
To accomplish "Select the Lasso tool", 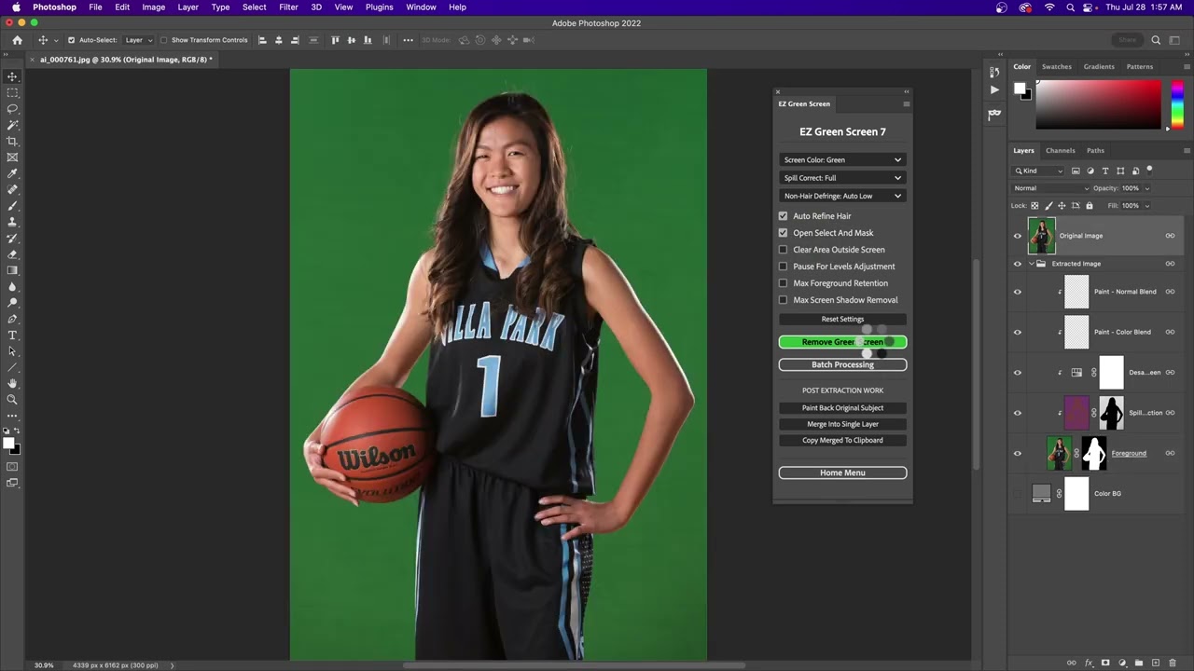I will (12, 109).
